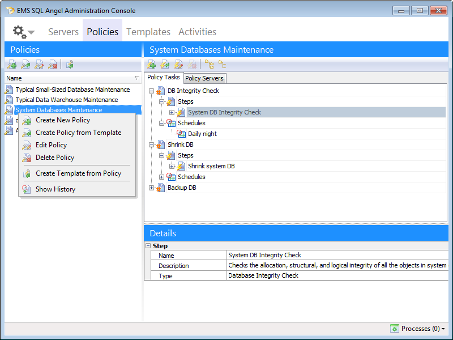453x340 pixels.
Task: Choose Create Template from Policy menu item
Action: tap(78, 173)
